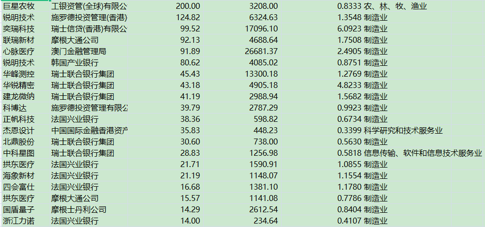
Task: Click the 建龙微纳 cell
Action: (x=19, y=96)
